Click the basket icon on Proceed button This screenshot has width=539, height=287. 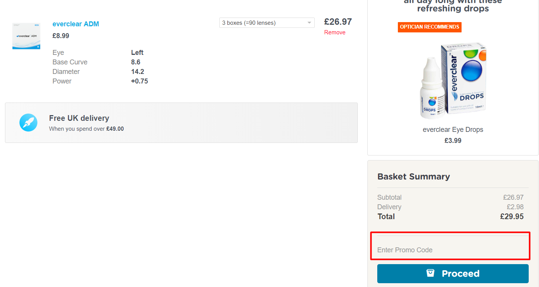point(430,273)
